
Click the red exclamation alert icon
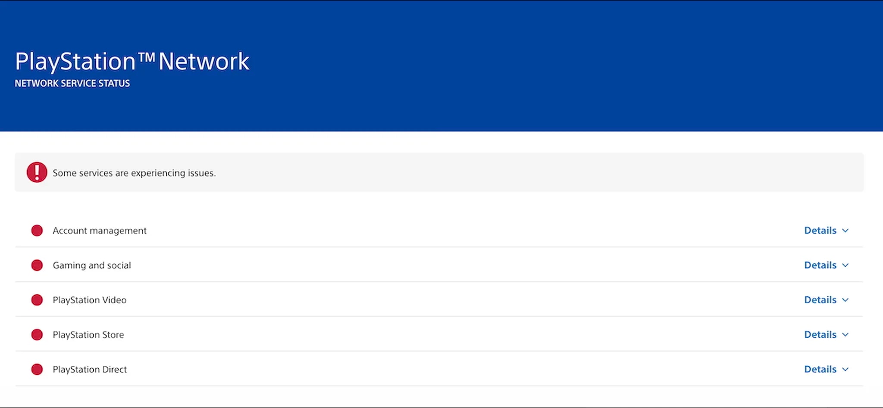click(x=37, y=172)
